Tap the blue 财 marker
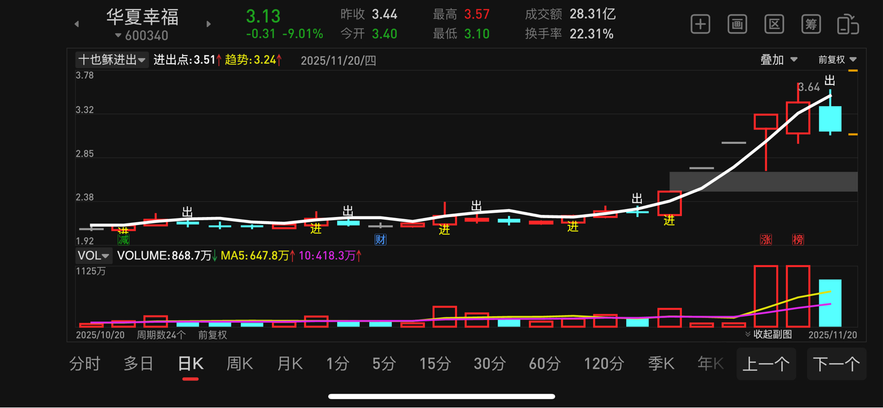 tap(380, 239)
